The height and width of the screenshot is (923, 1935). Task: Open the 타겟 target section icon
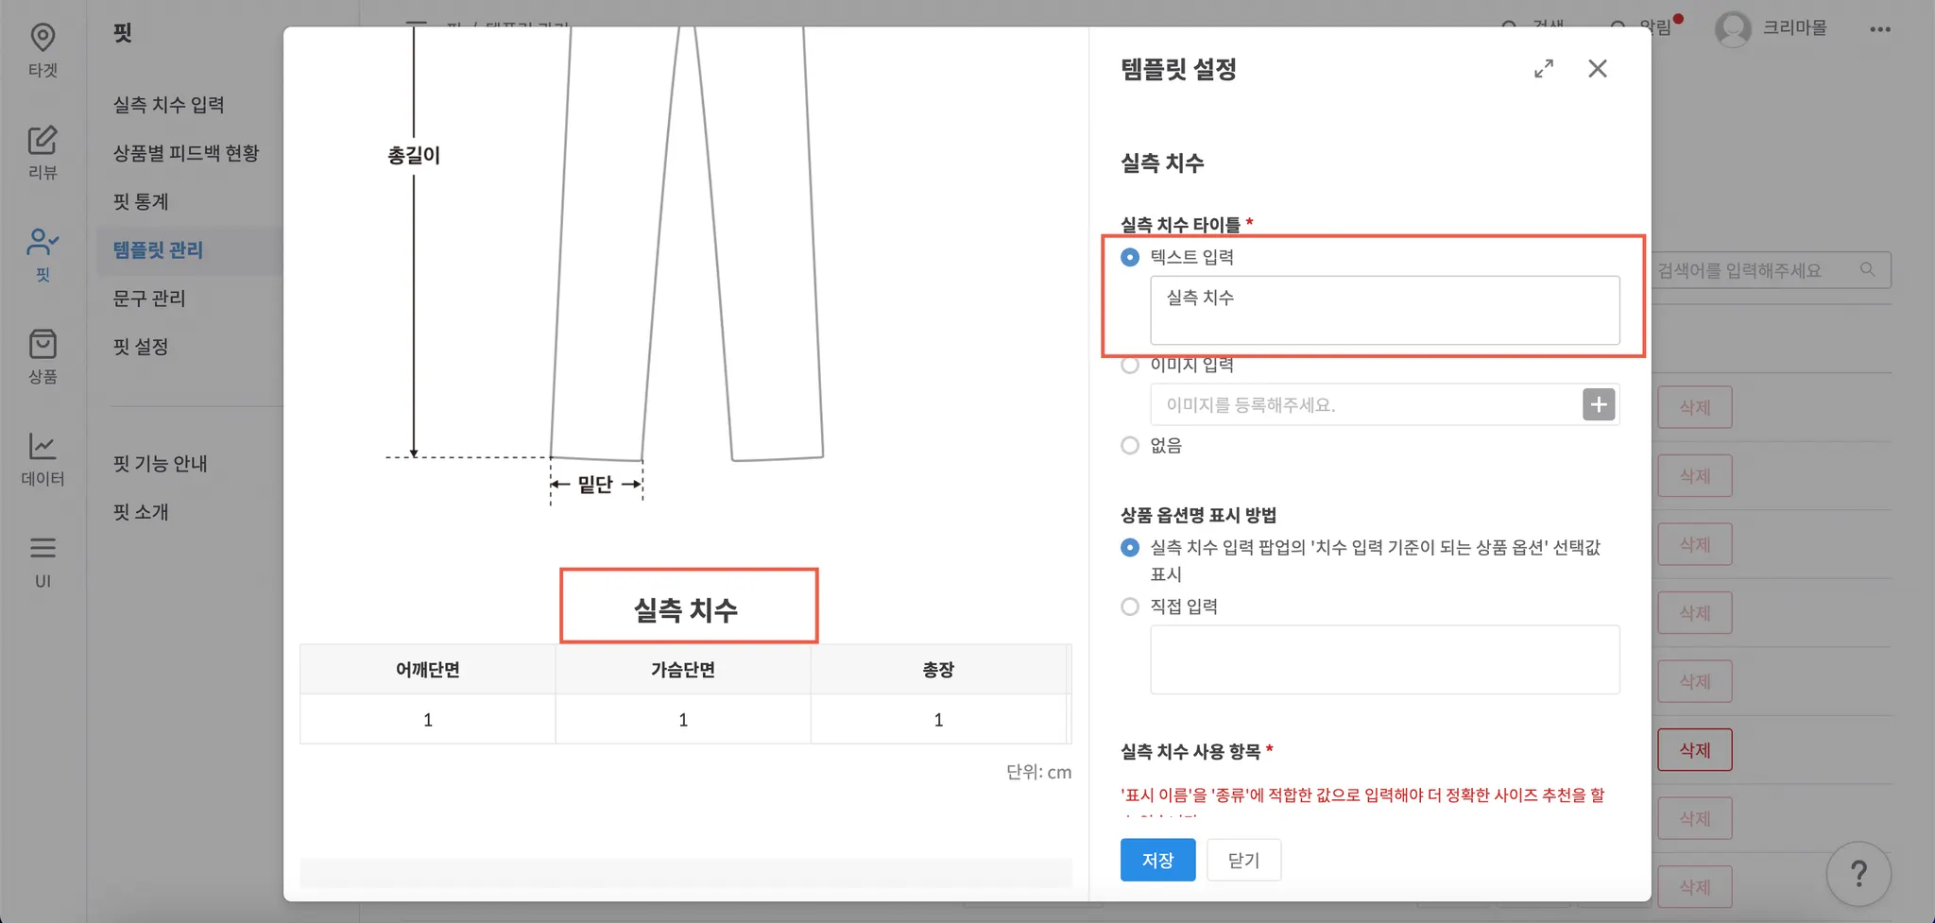coord(43,39)
